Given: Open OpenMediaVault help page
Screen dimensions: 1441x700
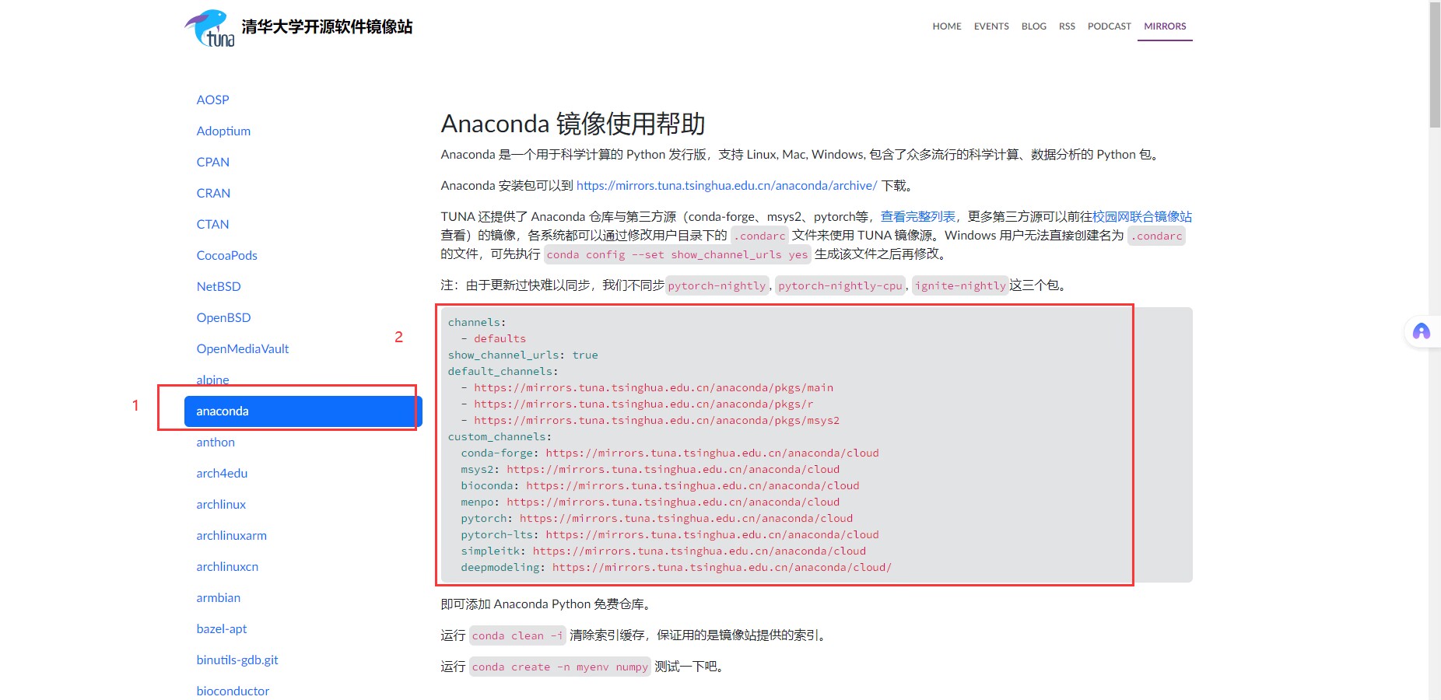Looking at the screenshot, I should pyautogui.click(x=242, y=348).
